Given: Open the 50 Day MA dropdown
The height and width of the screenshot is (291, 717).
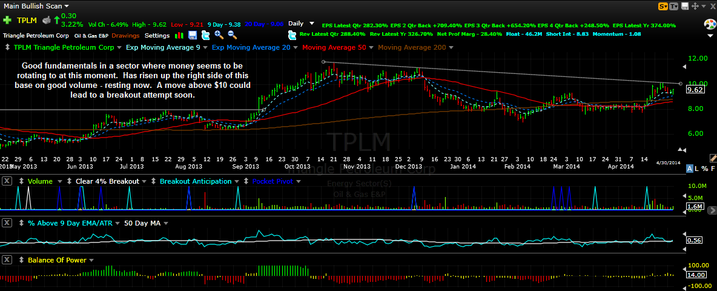Looking at the screenshot, I should click(x=166, y=223).
